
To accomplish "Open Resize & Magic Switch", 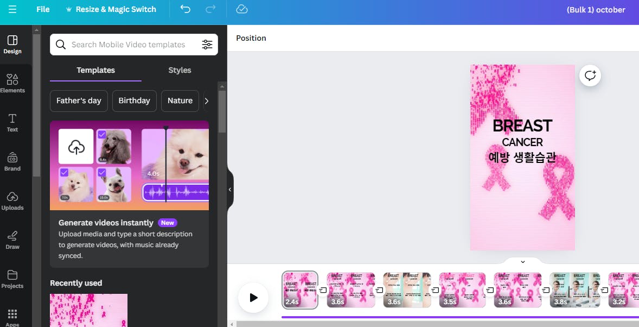I will click(111, 9).
